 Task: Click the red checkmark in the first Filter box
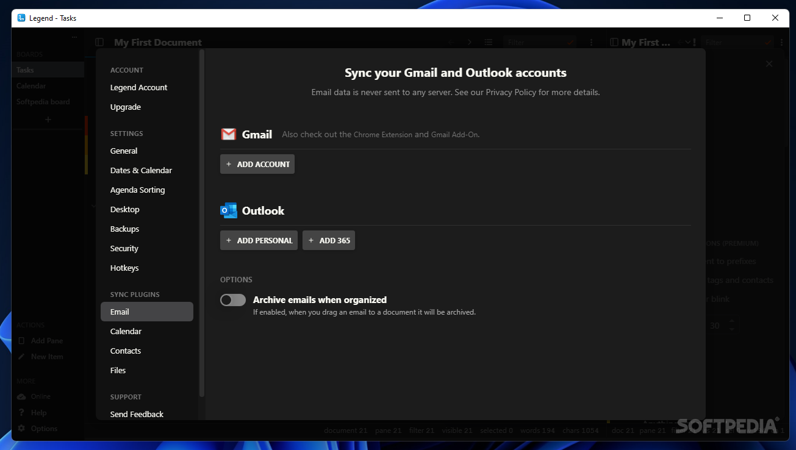(571, 42)
